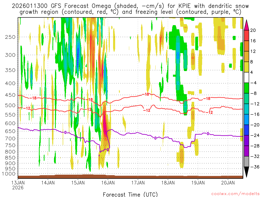Click the red -12 contour label near 17JAN
The height and width of the screenshot is (197, 262).
[147, 110]
